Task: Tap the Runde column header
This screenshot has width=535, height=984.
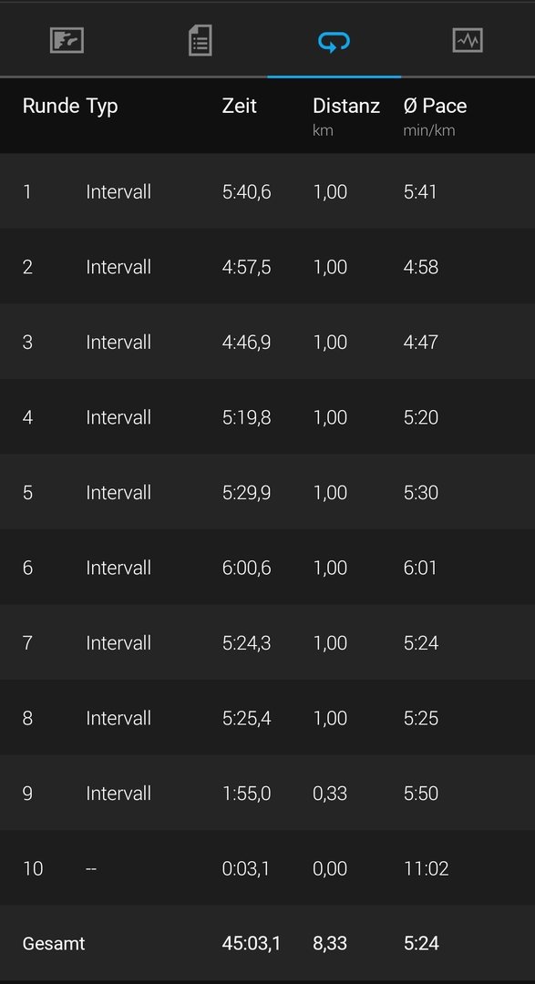Action: [51, 106]
